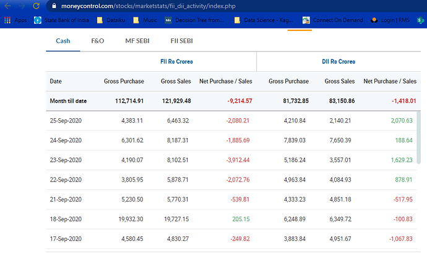Click the browser back arrow
Screen dimensions: 427x260
pyautogui.click(x=8, y=5)
